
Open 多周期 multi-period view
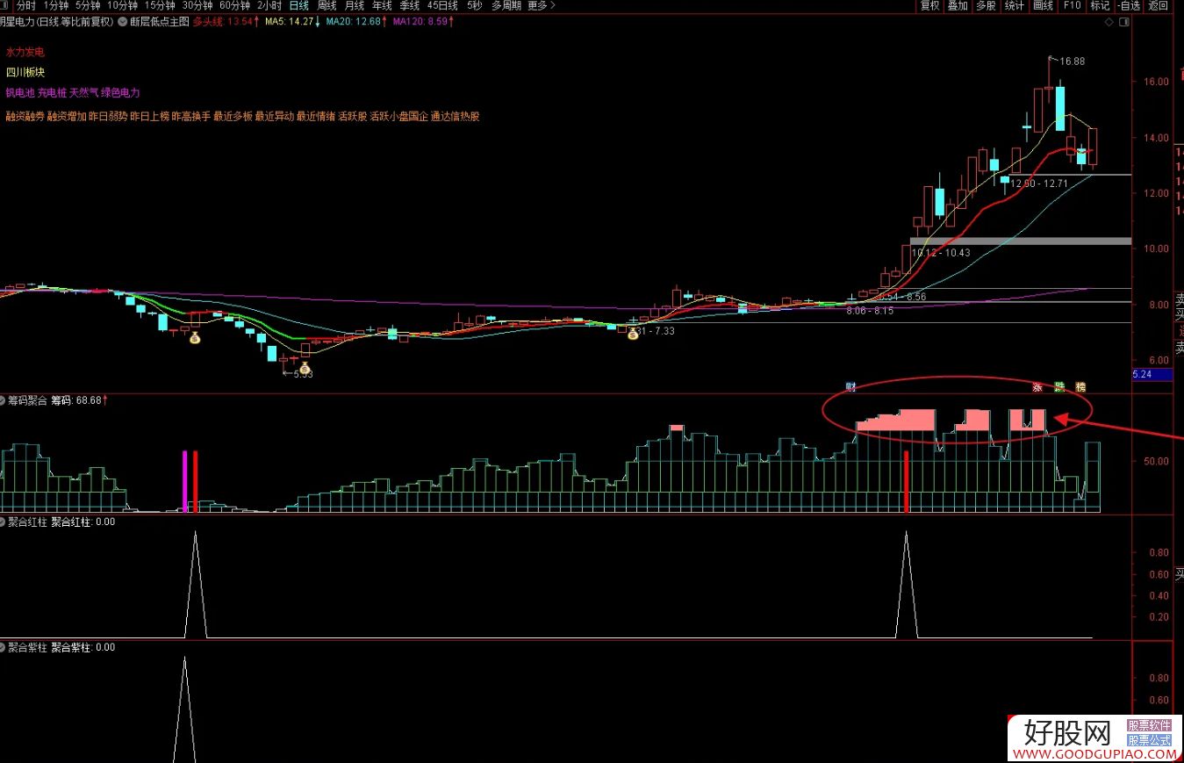click(506, 5)
